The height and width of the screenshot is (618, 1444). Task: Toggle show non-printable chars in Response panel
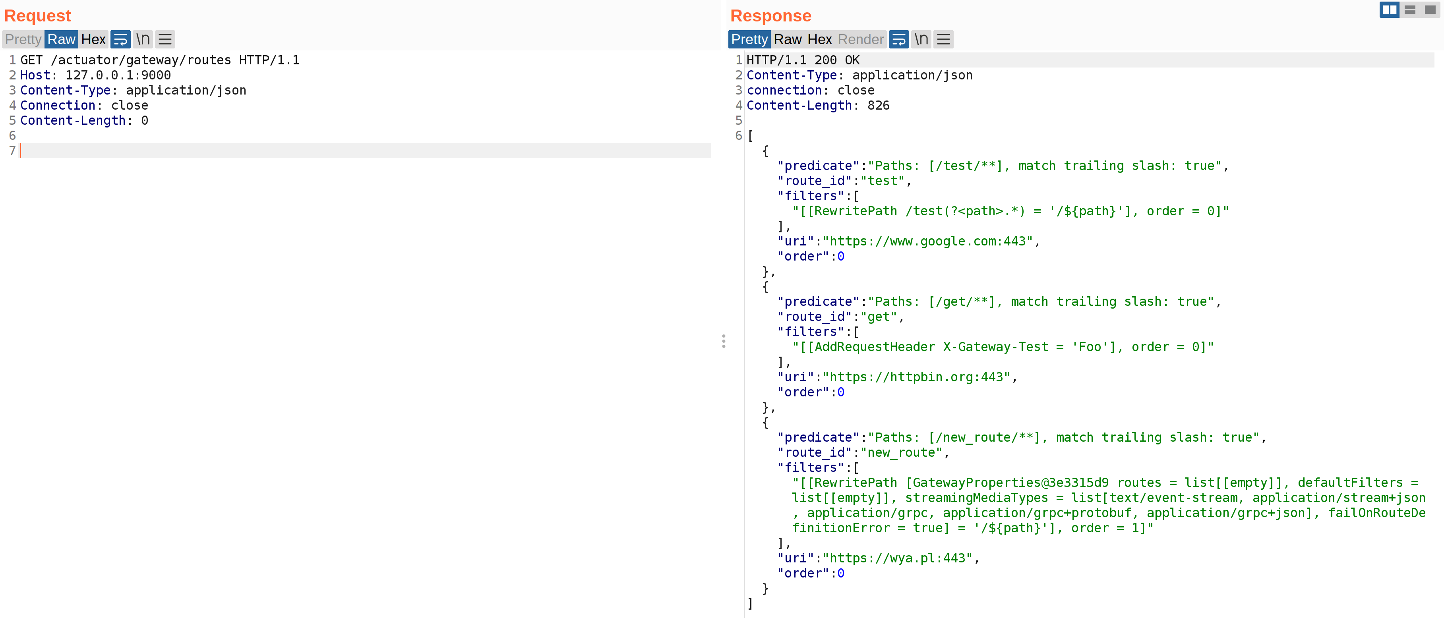[x=921, y=39]
